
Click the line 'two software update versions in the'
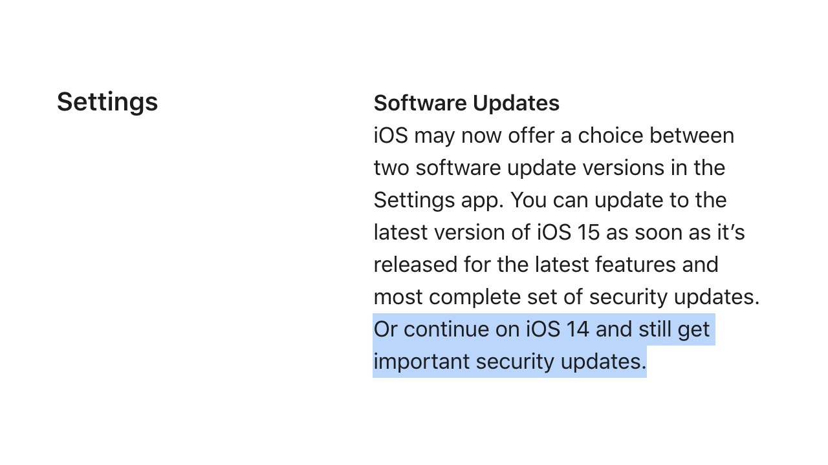549,168
